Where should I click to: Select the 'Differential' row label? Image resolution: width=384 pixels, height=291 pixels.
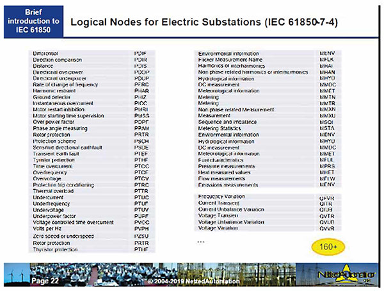[x=45, y=53]
